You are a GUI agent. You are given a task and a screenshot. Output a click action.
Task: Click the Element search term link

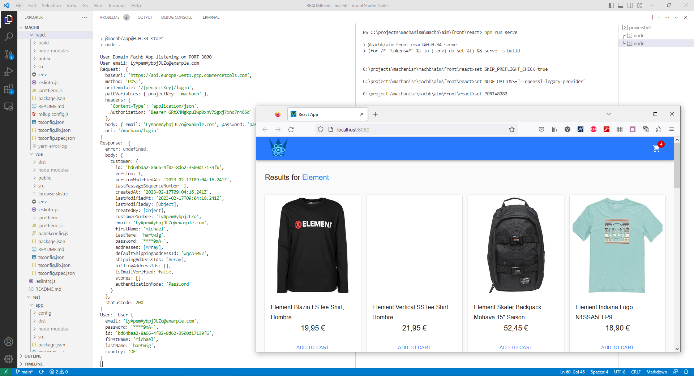(x=316, y=177)
